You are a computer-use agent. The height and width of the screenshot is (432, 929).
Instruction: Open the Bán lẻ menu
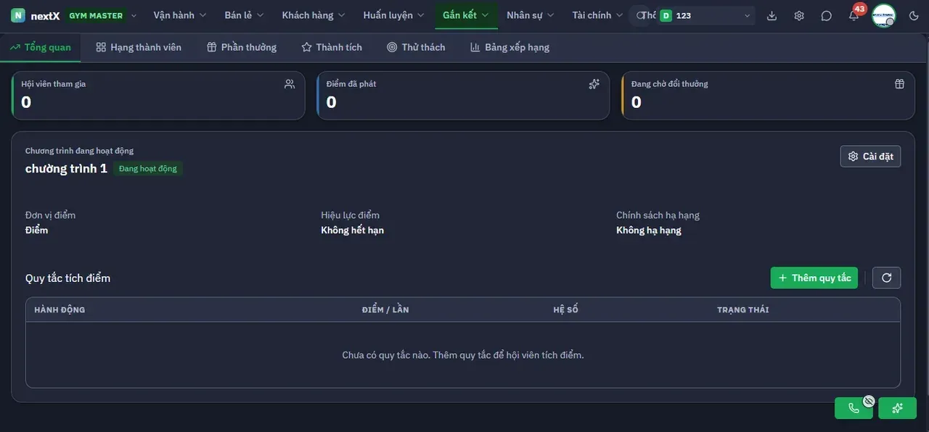click(x=245, y=15)
